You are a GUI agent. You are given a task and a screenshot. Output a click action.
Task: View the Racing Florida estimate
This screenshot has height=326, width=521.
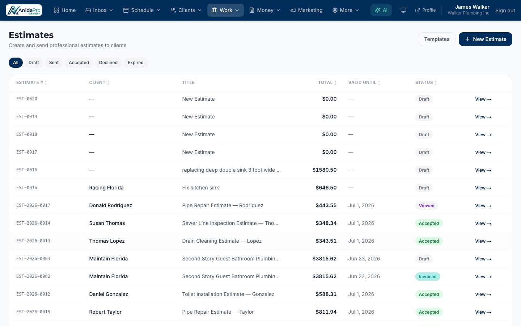[483, 188]
